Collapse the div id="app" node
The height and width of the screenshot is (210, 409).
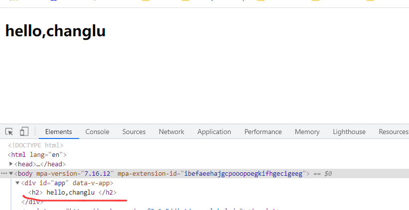[x=17, y=183]
